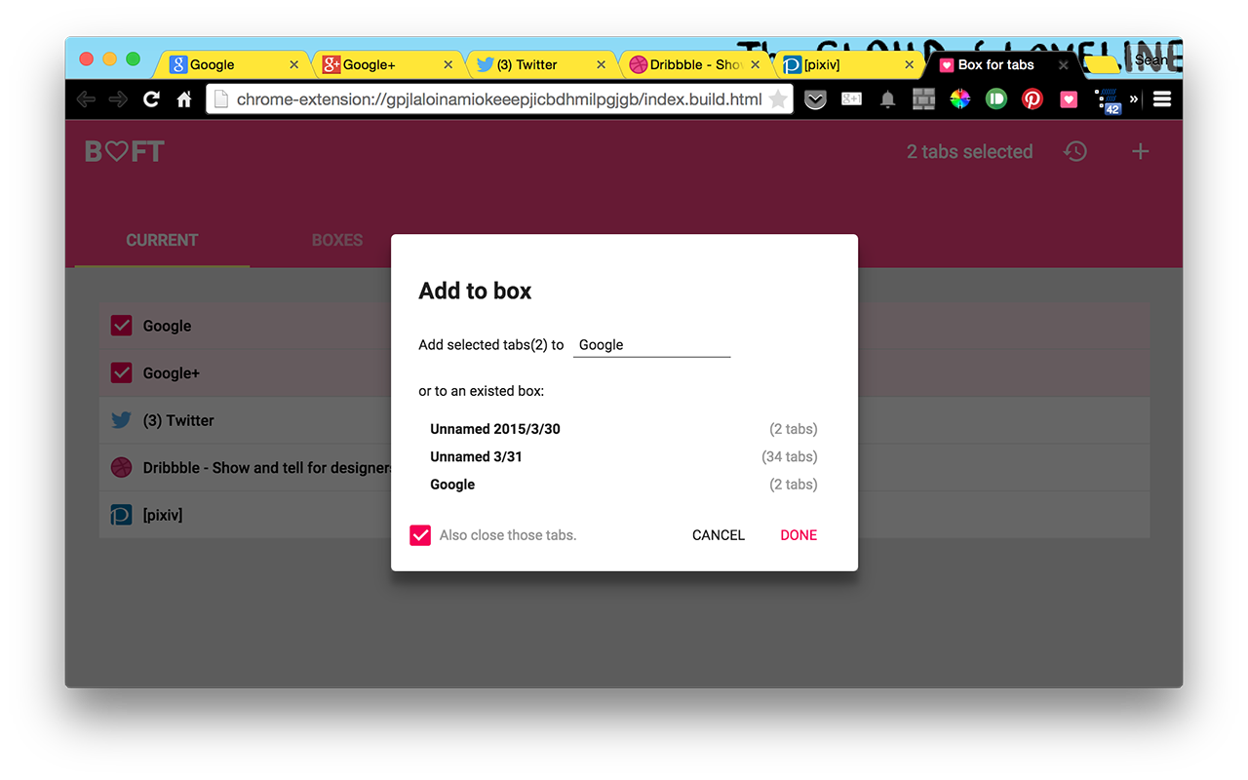The image size is (1248, 780).
Task: Select the existing Google box
Action: click(623, 485)
